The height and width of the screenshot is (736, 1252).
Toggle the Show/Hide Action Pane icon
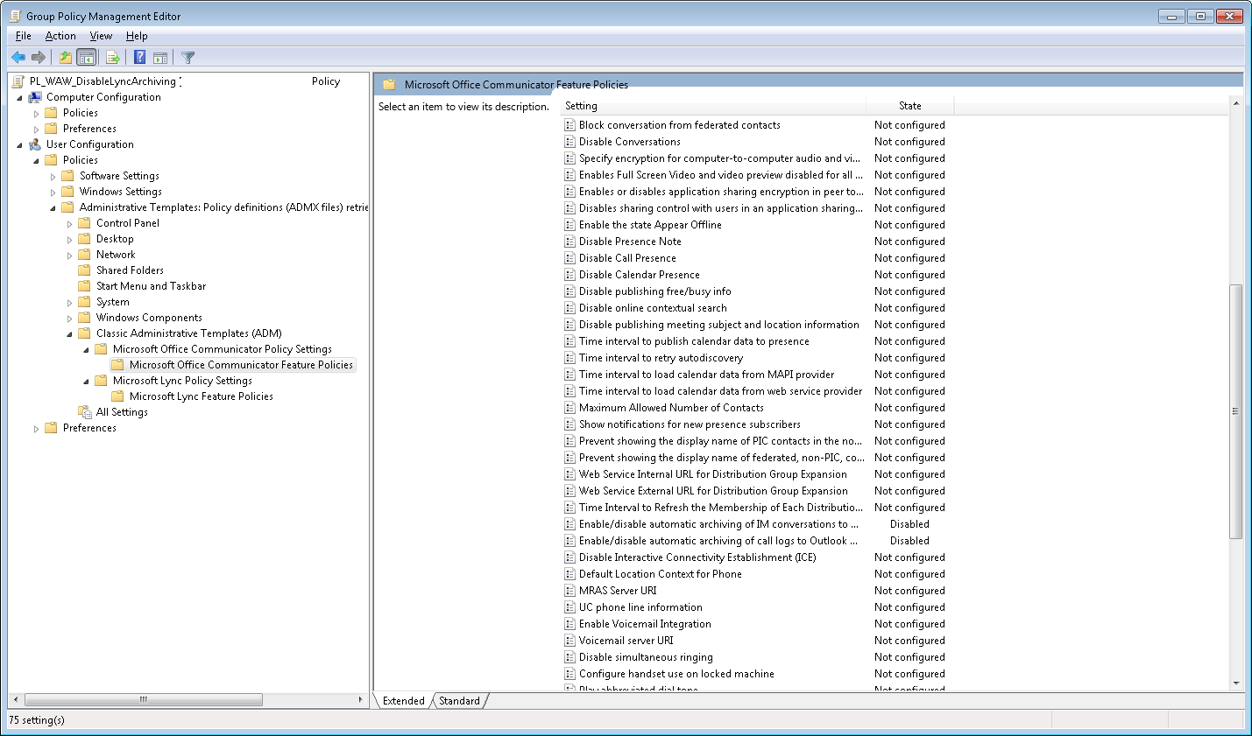[160, 58]
